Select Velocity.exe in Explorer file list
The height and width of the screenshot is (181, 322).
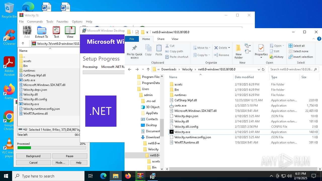pos(244,132)
